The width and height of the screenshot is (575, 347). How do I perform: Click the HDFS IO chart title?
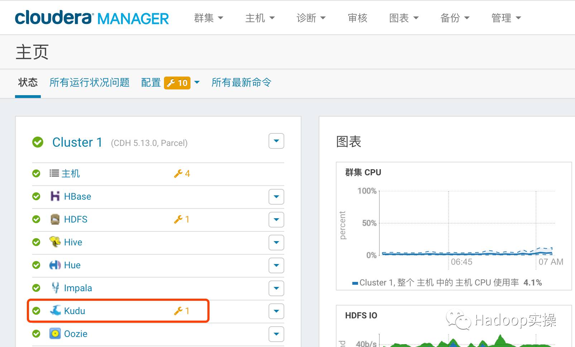[361, 316]
